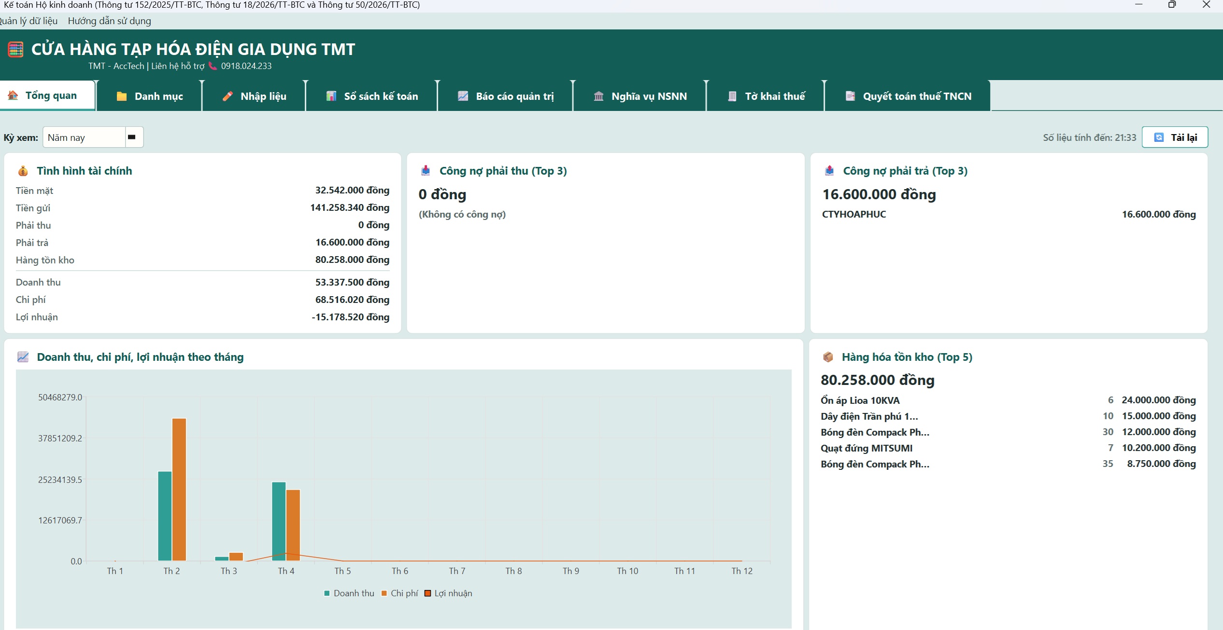The image size is (1223, 630).
Task: Click the Tải lại reload button
Action: pos(1175,137)
